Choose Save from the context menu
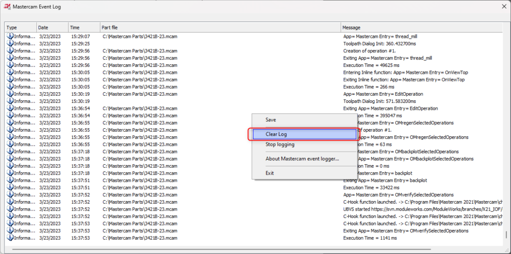511x254 pixels. coord(304,120)
